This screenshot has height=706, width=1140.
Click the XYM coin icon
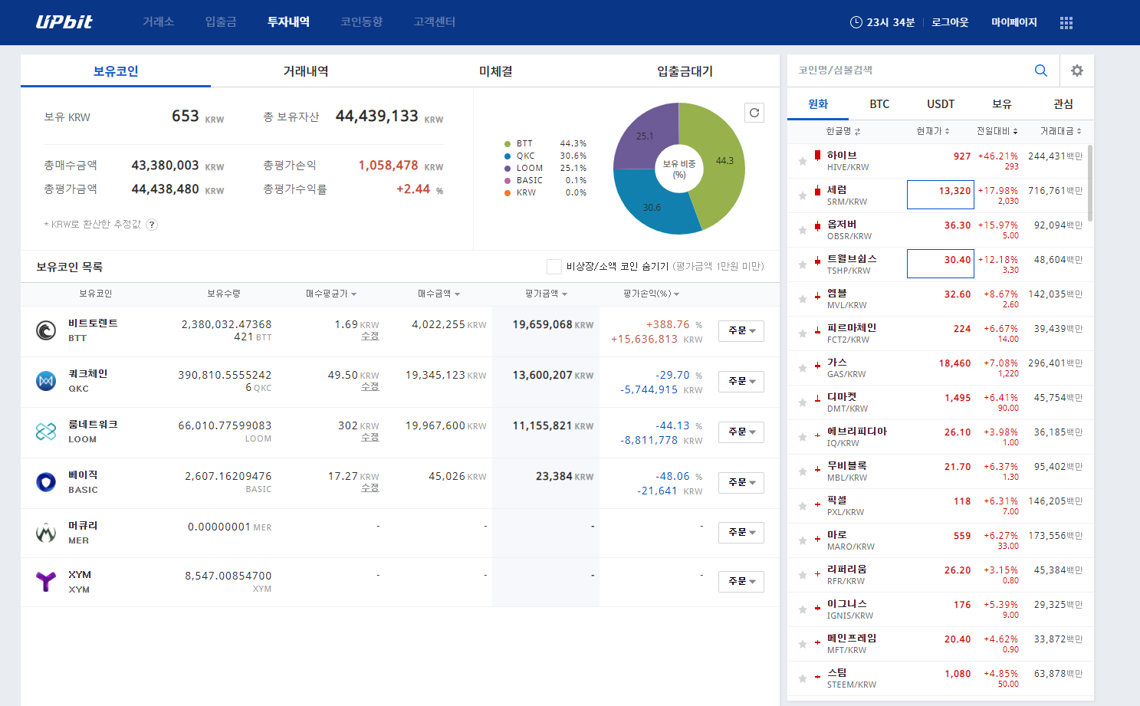point(46,582)
